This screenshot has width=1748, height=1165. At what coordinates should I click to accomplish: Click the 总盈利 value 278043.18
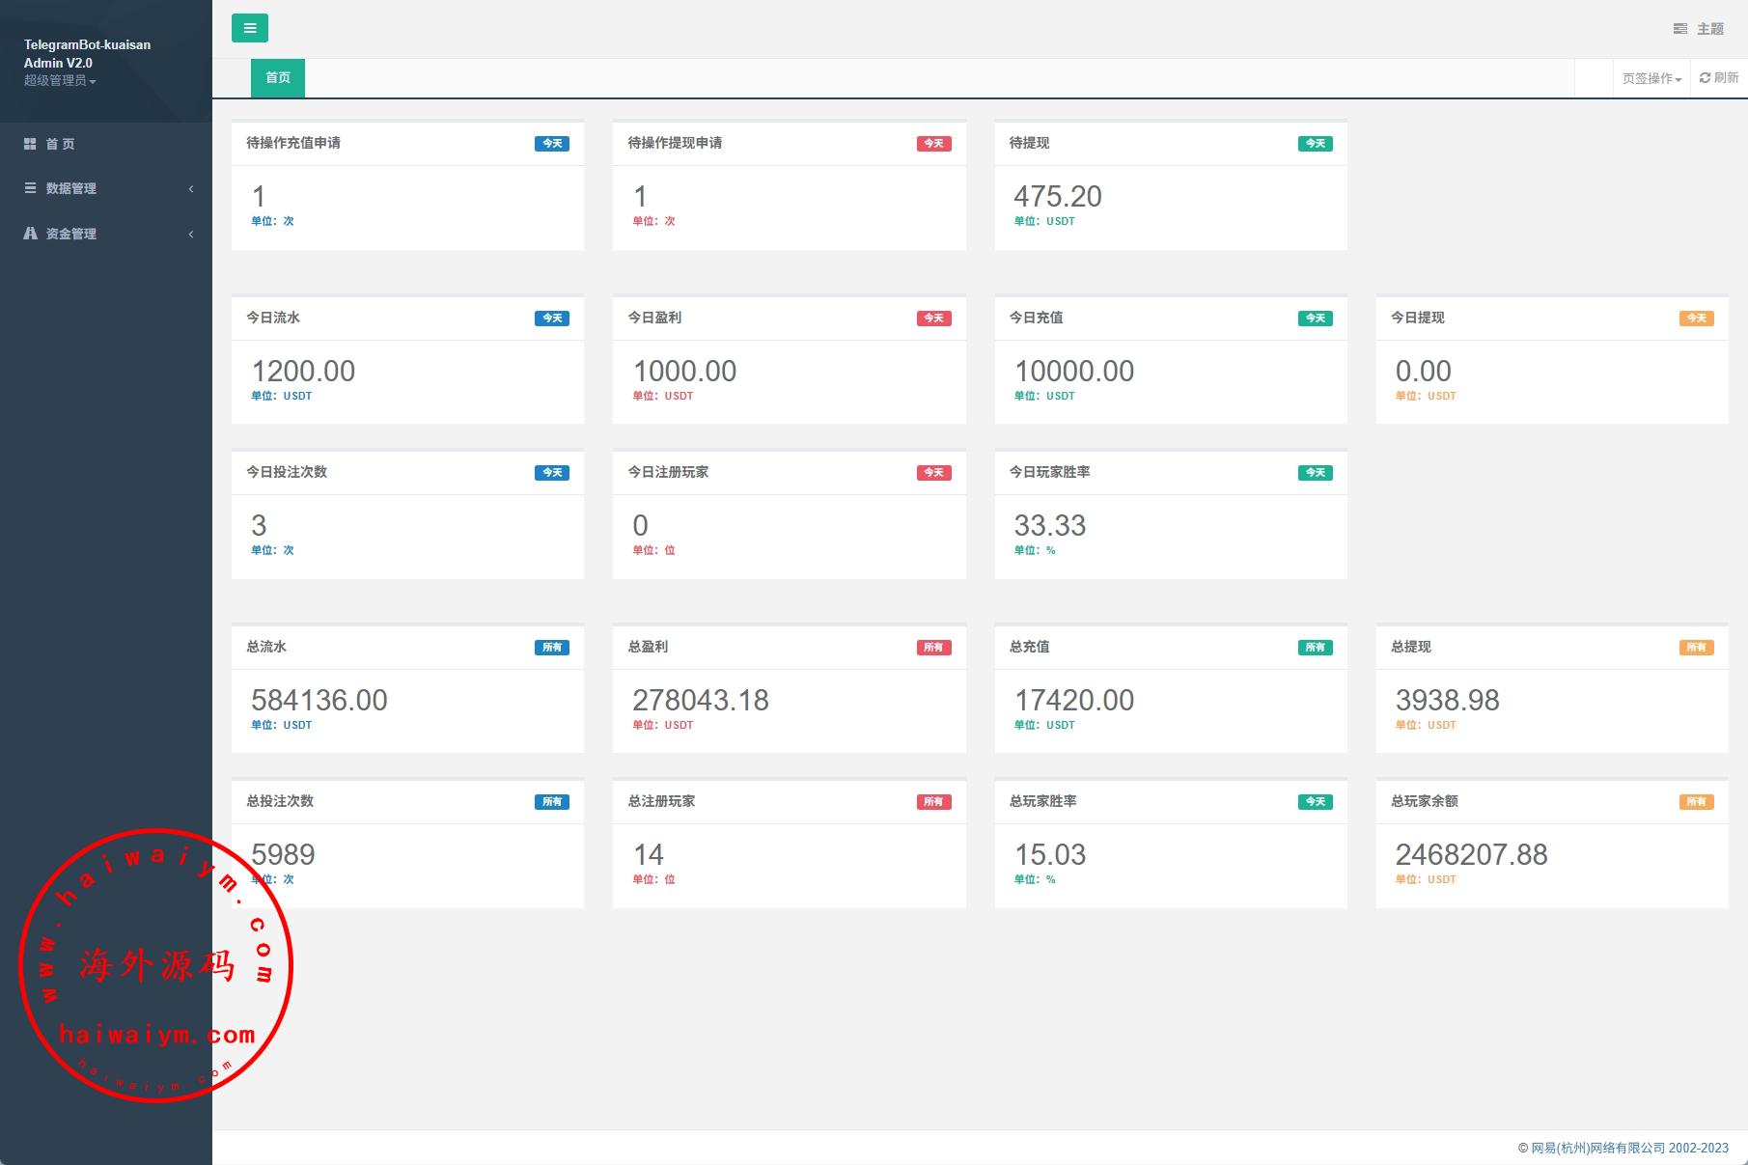[701, 701]
